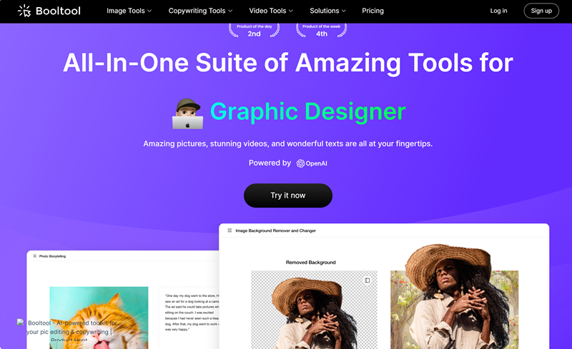Go to the Pricing page

coord(373,11)
